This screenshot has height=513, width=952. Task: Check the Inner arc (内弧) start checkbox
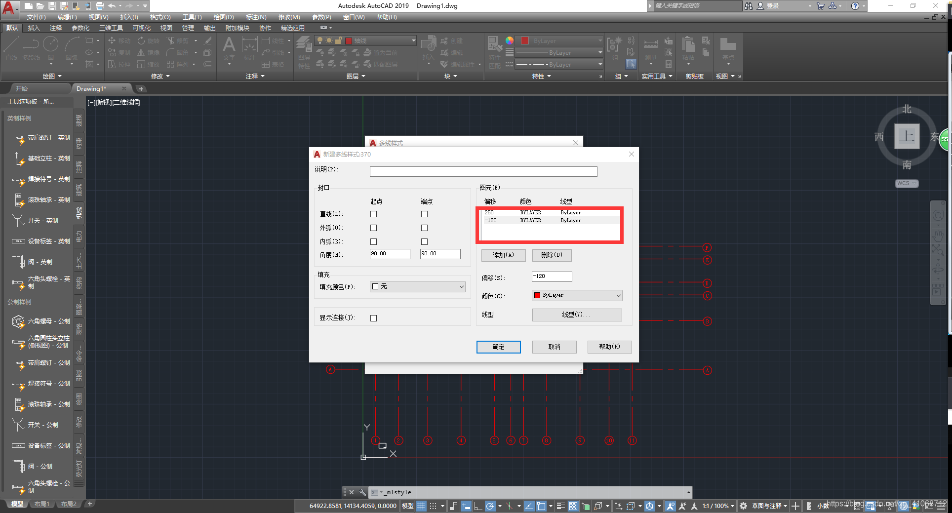pyautogui.click(x=373, y=241)
